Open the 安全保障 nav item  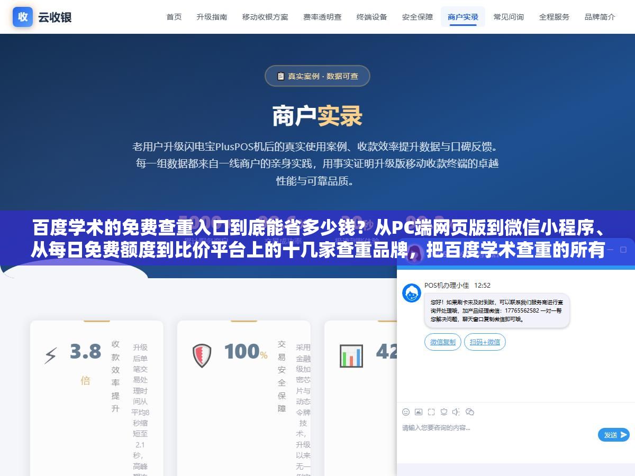tap(418, 17)
